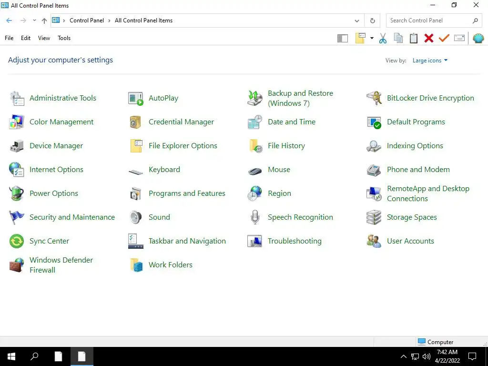This screenshot has width=488, height=366.
Task: Open the Date and Time icon
Action: click(255, 122)
